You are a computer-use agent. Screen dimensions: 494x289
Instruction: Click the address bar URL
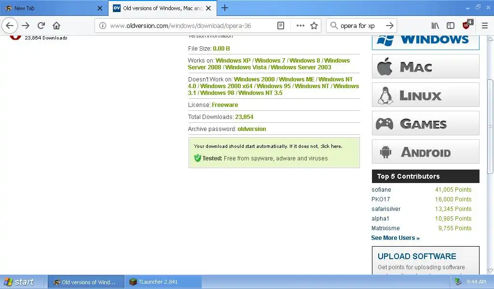click(180, 26)
